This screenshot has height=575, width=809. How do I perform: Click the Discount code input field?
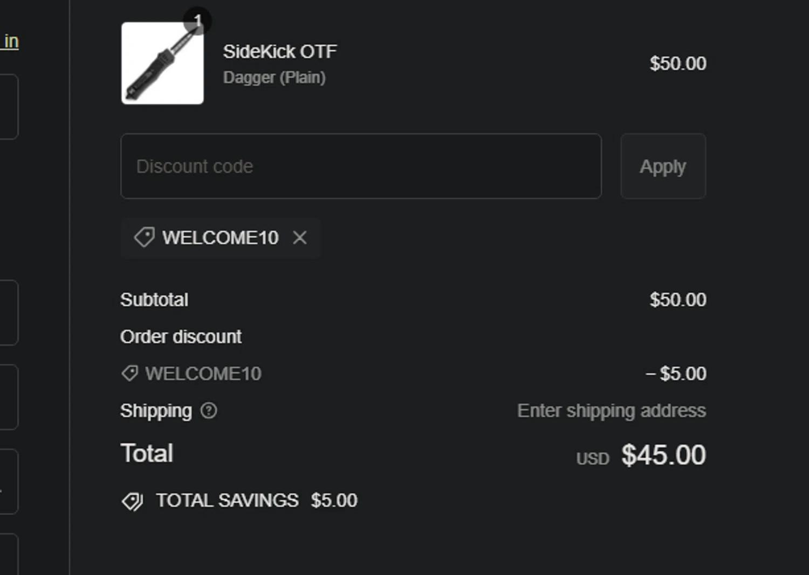(x=361, y=166)
